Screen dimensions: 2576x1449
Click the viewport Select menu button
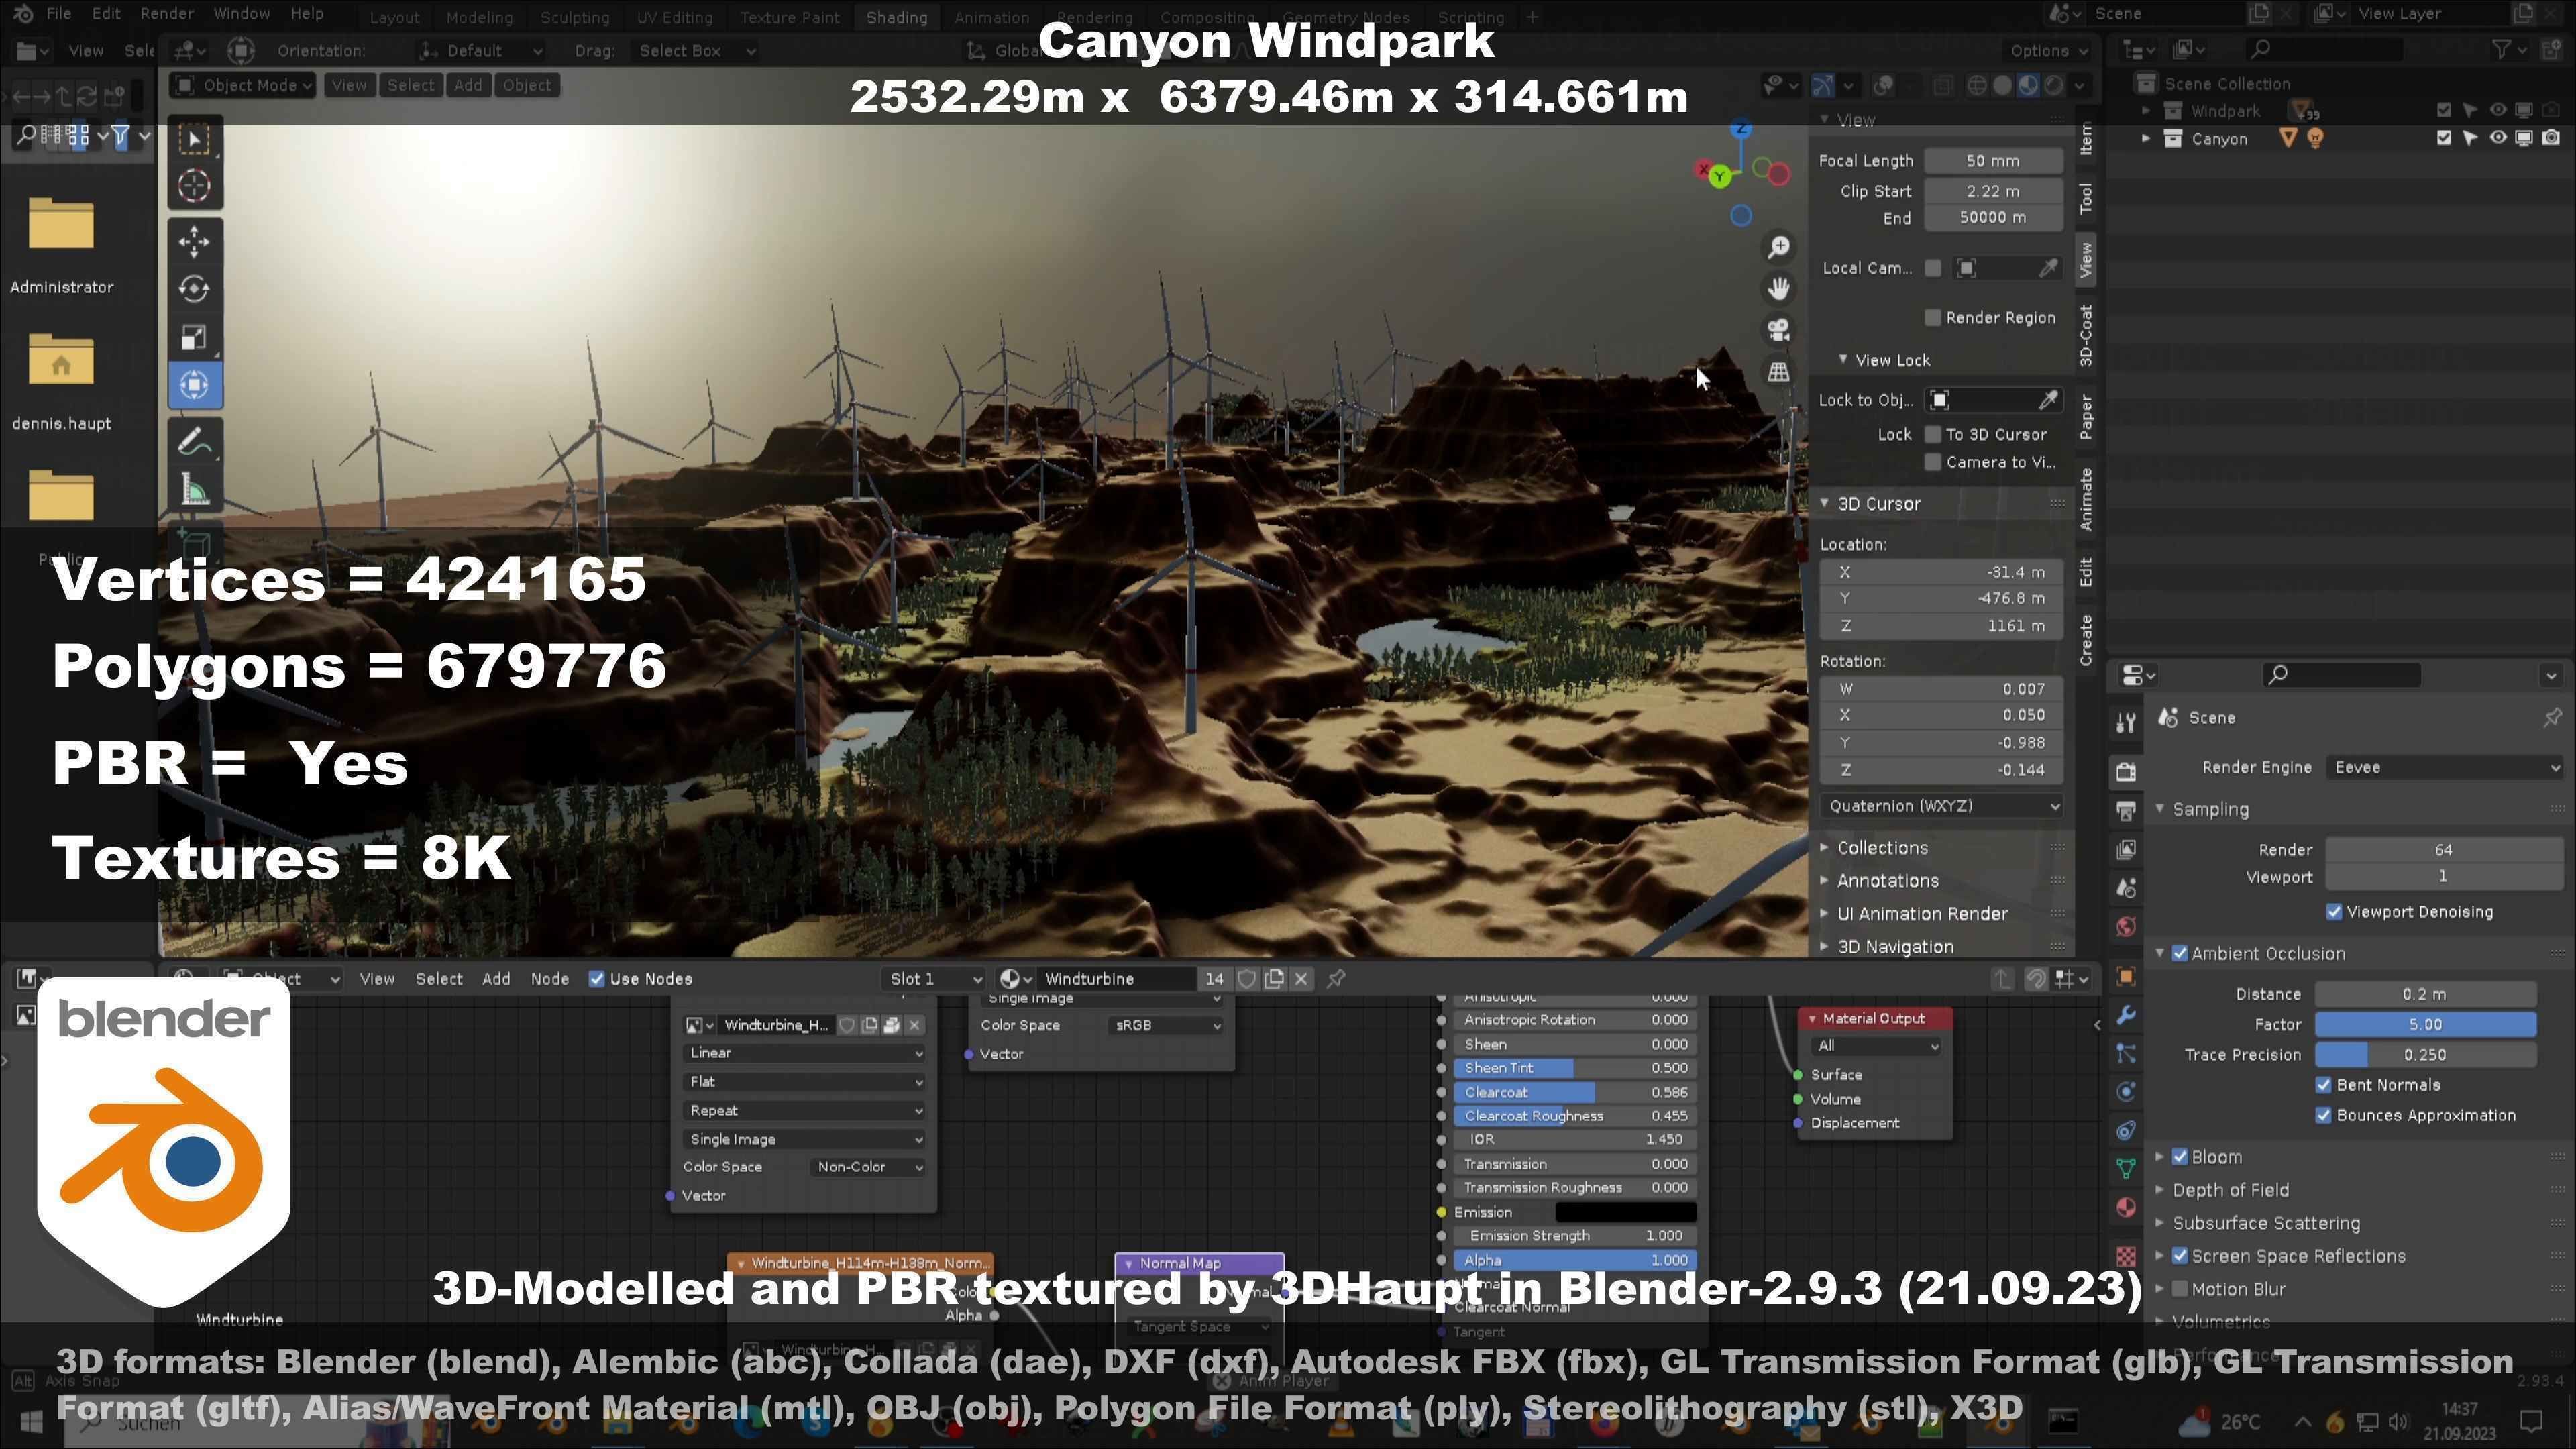click(411, 85)
